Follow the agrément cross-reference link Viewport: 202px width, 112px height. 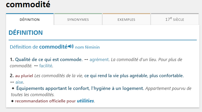pyautogui.click(x=99, y=60)
